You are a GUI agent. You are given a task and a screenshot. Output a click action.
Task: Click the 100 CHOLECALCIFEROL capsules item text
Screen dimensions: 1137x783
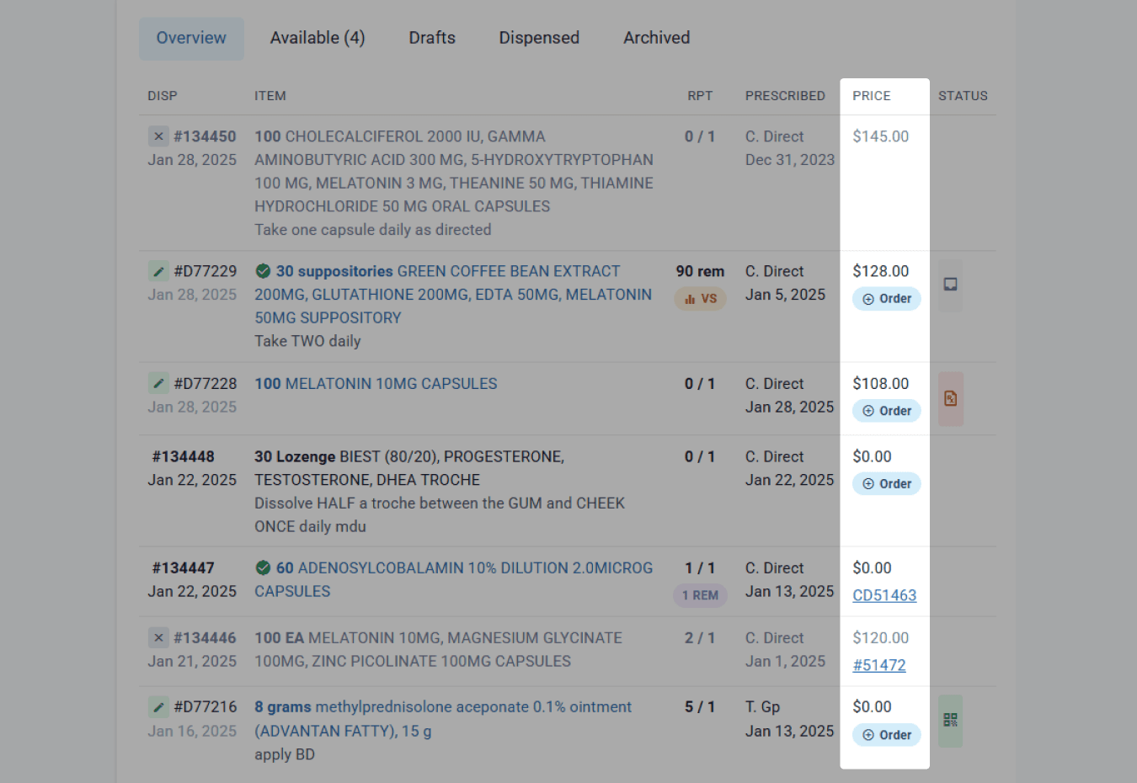tap(454, 172)
